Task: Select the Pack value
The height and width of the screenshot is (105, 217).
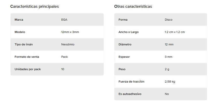Action: pos(64,57)
